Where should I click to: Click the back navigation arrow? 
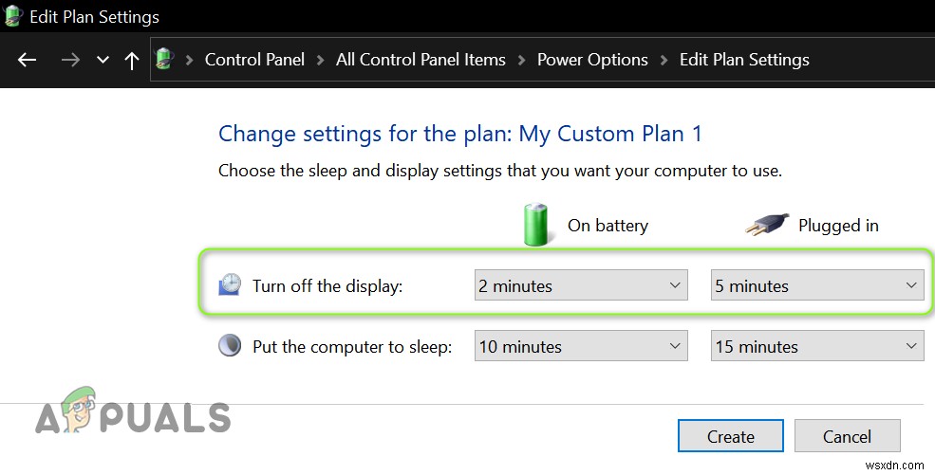click(27, 60)
